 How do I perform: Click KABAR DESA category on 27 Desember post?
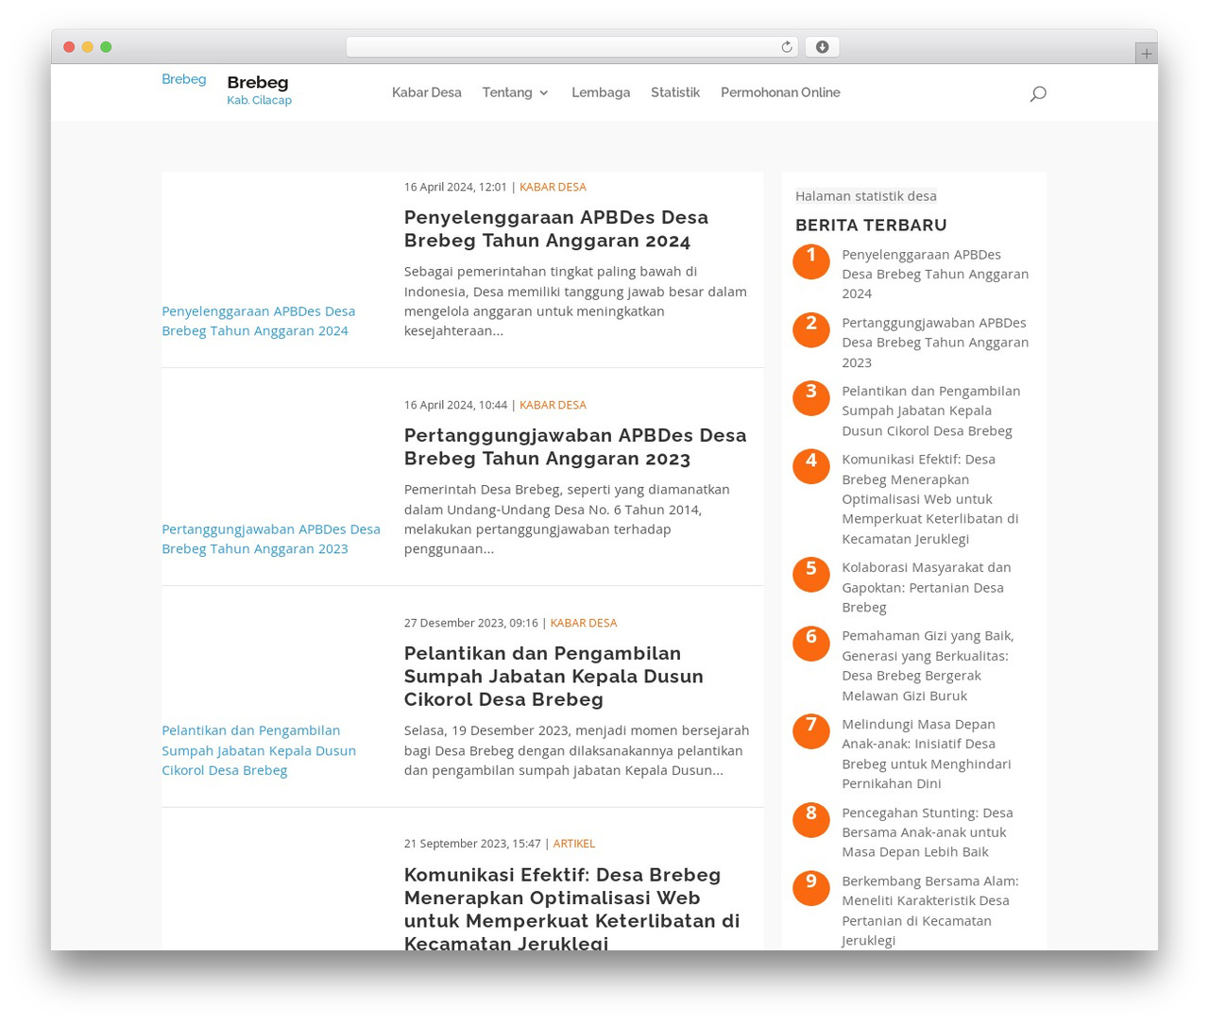click(584, 623)
